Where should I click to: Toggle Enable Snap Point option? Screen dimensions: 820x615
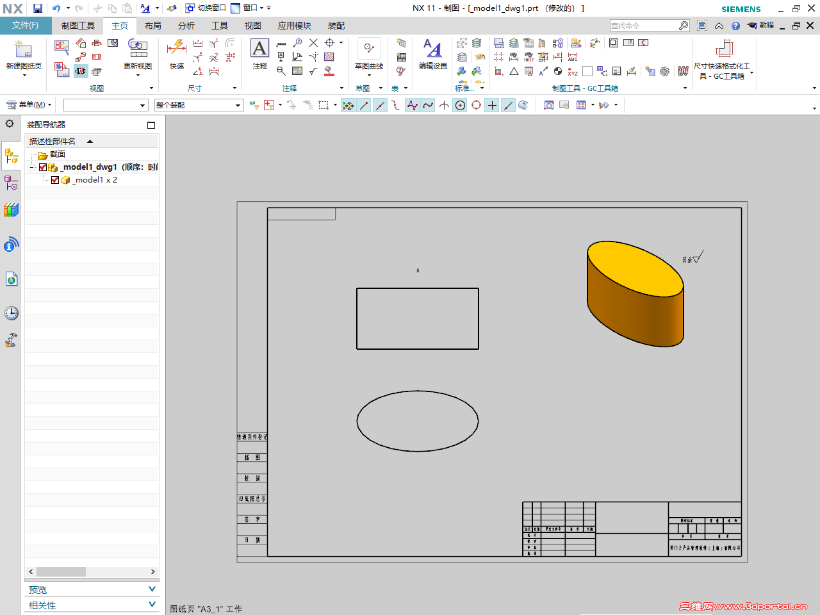(x=348, y=105)
